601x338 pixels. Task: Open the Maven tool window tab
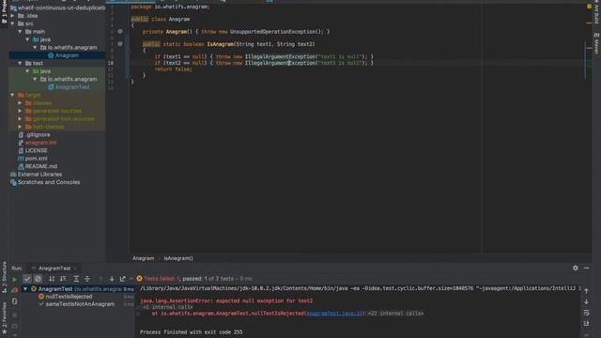click(x=596, y=43)
